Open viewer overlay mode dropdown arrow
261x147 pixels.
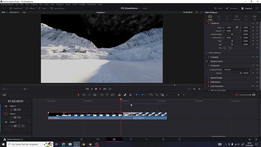click(7, 89)
